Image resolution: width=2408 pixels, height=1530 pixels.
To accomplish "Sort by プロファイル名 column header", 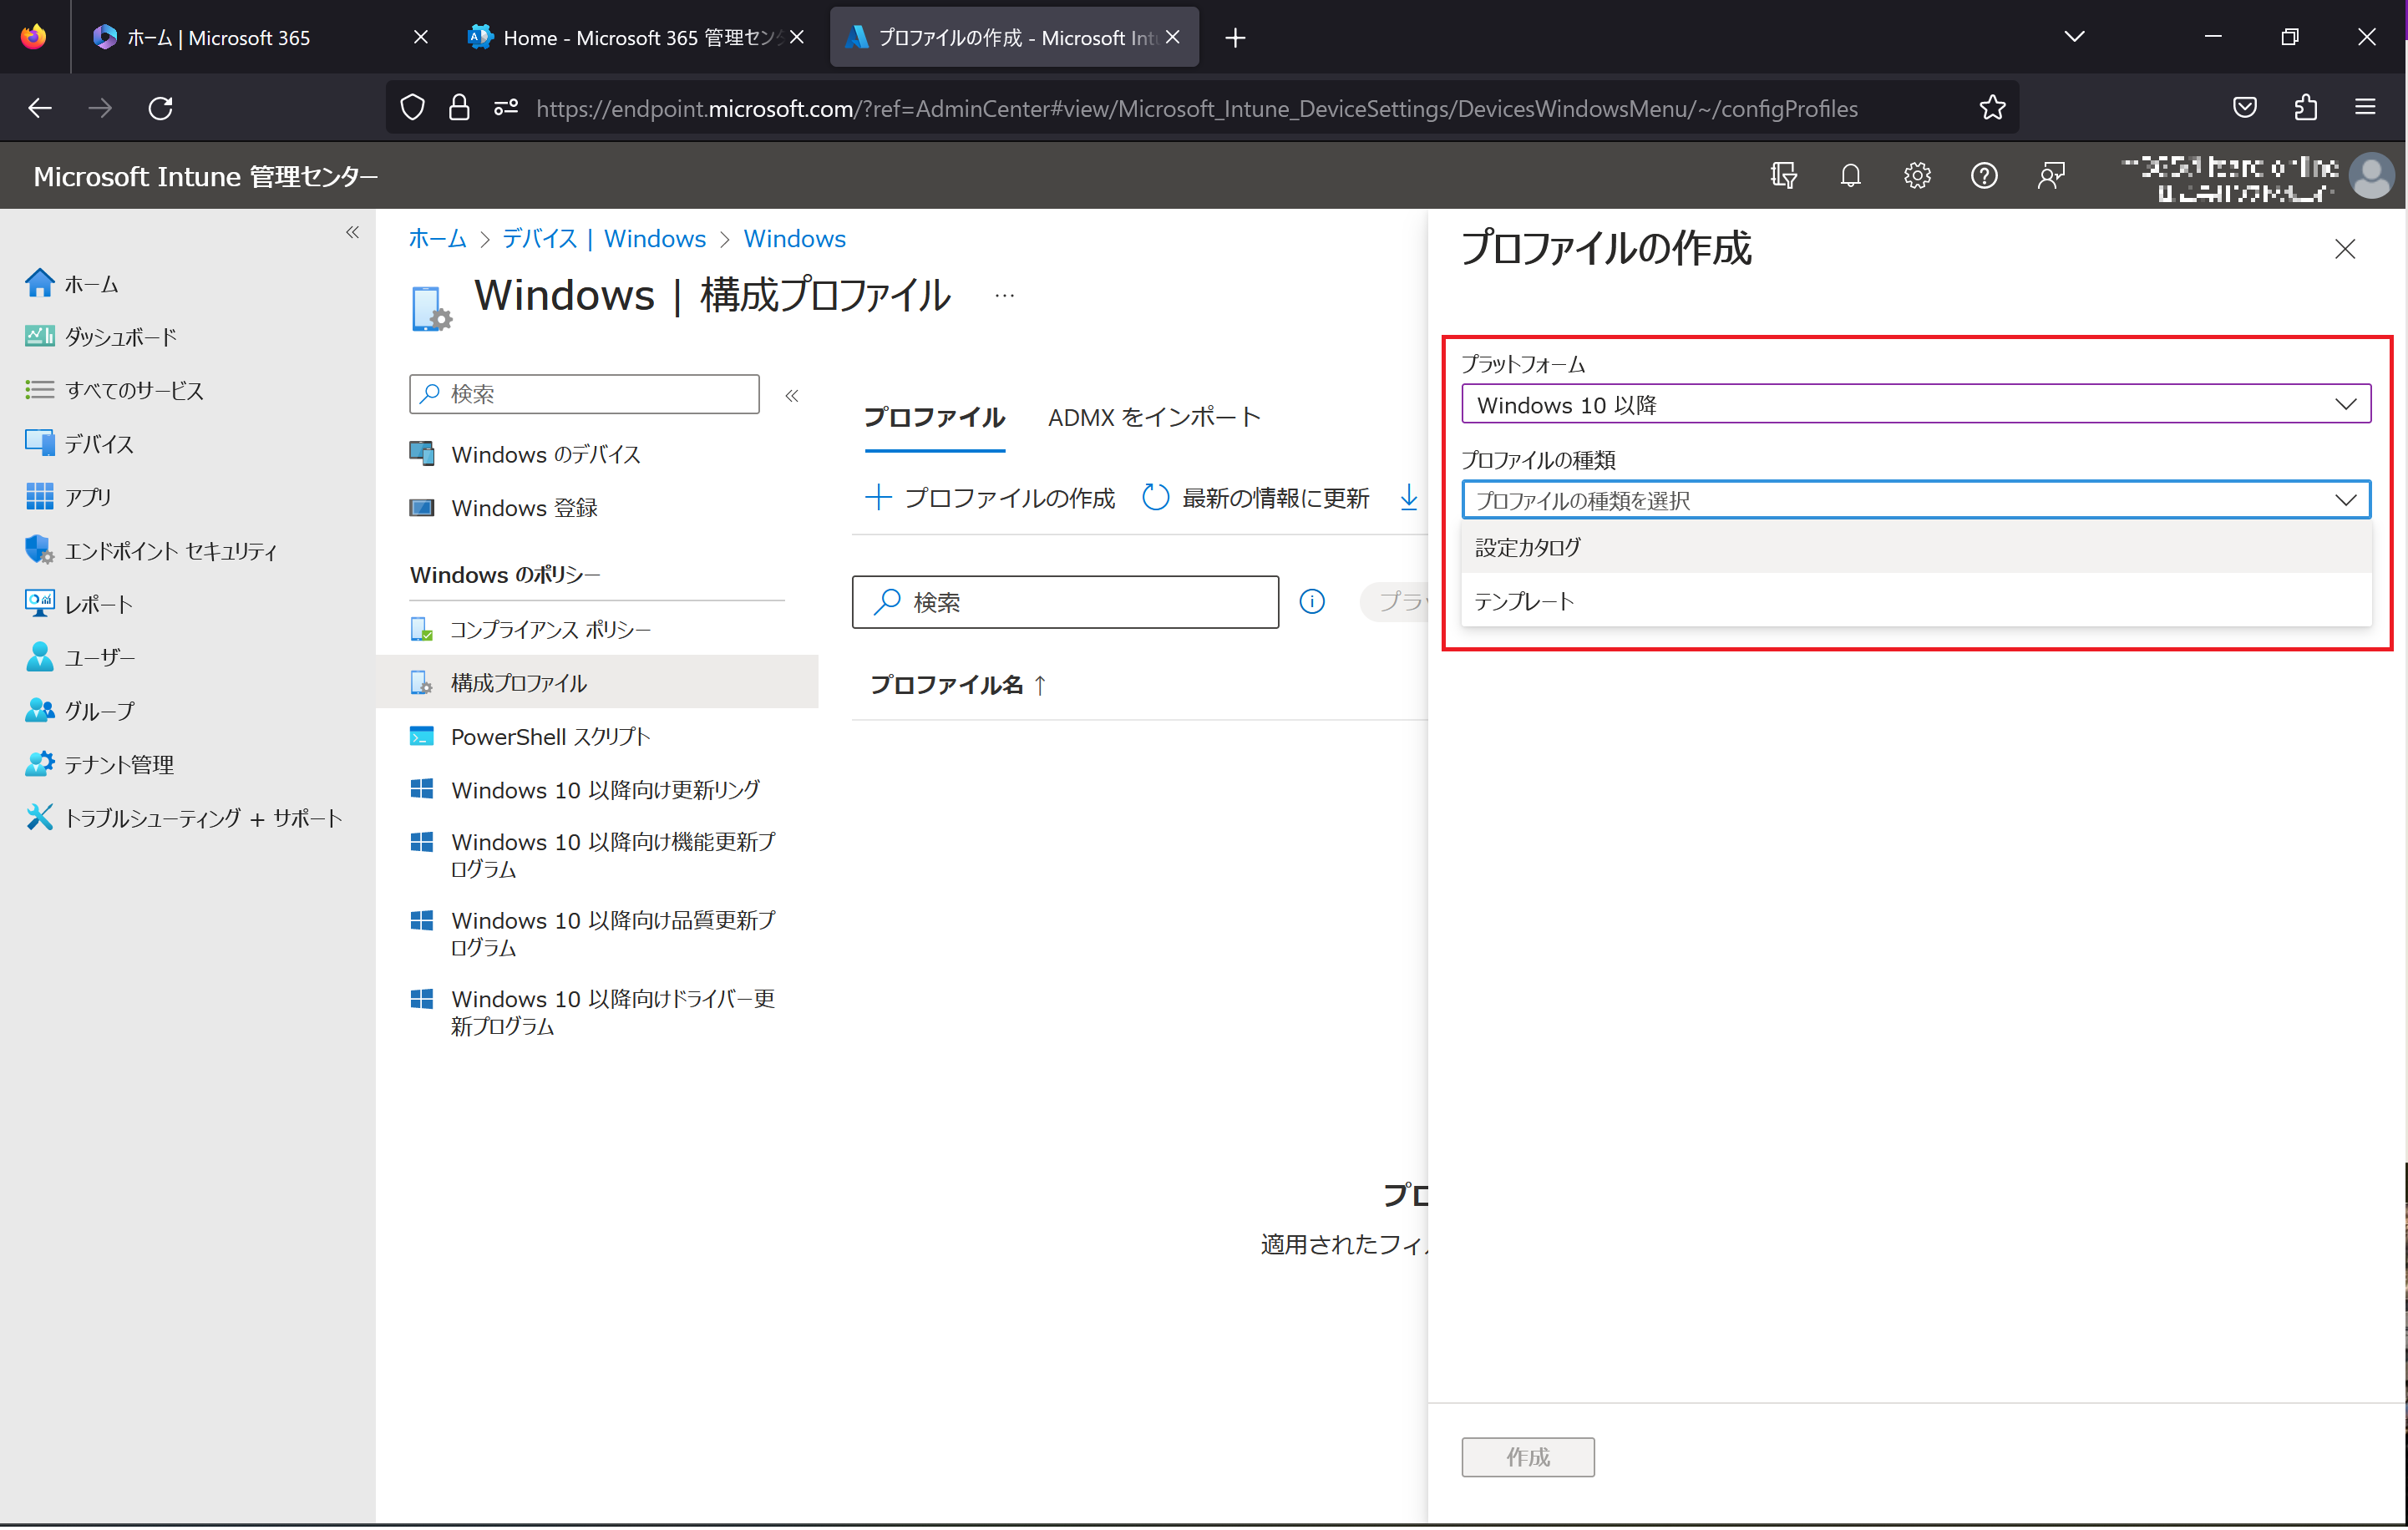I will pyautogui.click(x=958, y=685).
